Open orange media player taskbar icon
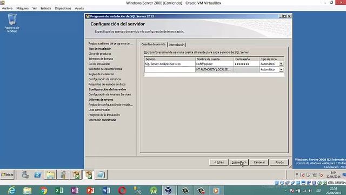 tap(216, 190)
